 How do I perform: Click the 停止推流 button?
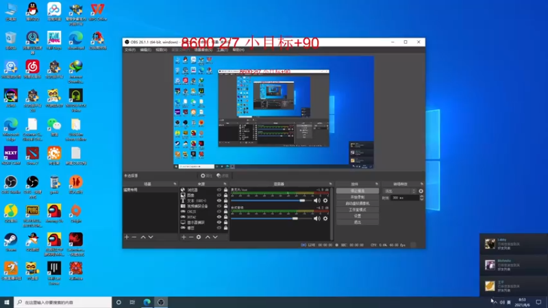coord(357,191)
